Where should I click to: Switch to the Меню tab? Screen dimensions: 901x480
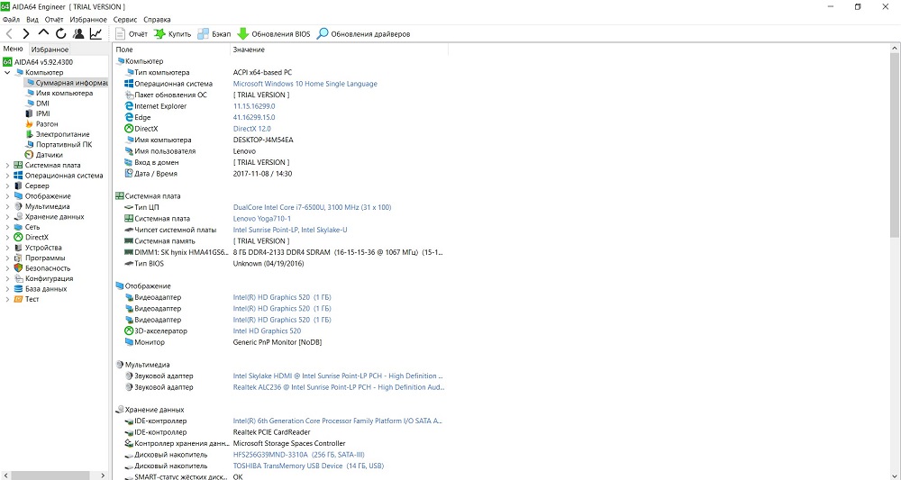[14, 50]
